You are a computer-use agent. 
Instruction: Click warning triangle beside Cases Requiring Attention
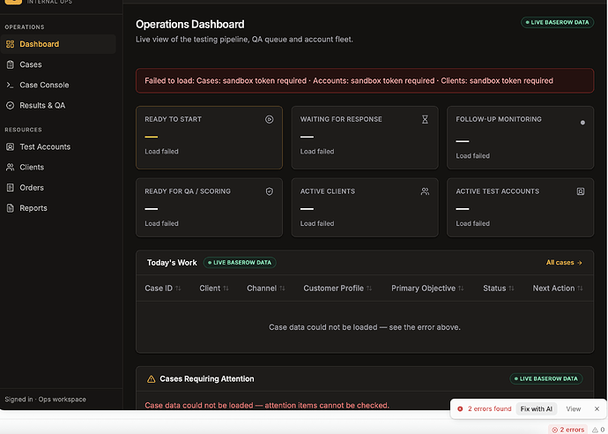click(x=152, y=379)
